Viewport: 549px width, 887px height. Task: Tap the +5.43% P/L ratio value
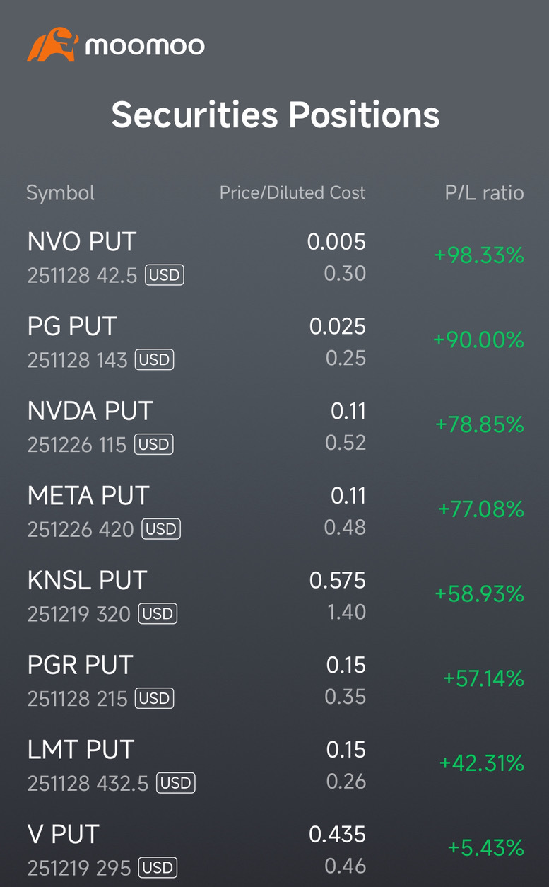(x=485, y=847)
